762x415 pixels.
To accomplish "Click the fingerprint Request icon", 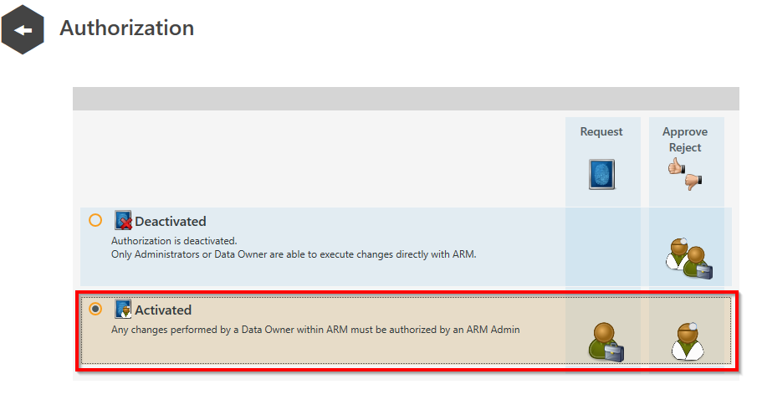I will (601, 174).
